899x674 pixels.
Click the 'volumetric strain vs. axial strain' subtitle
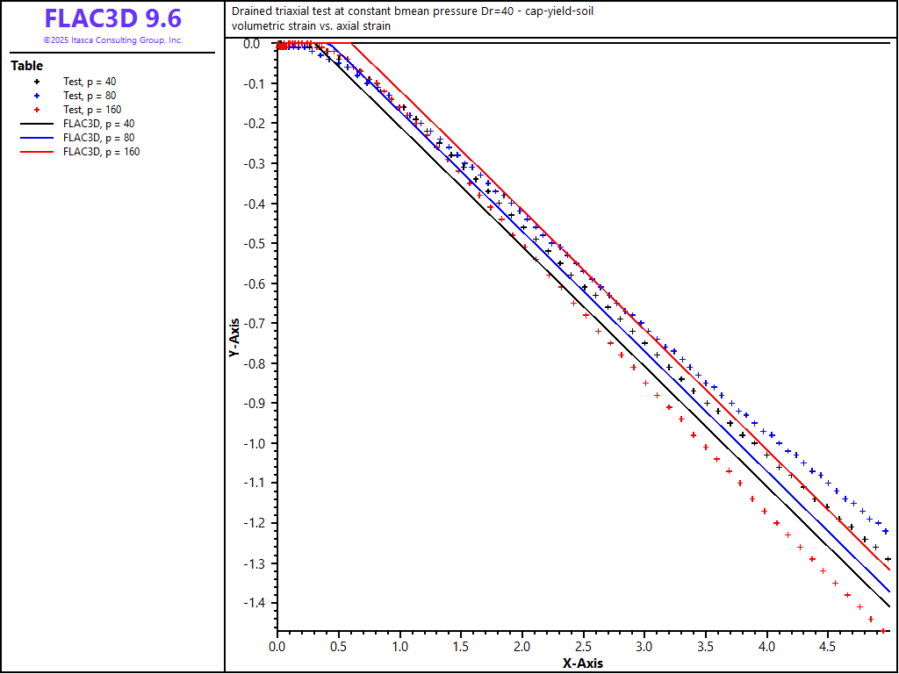[312, 26]
